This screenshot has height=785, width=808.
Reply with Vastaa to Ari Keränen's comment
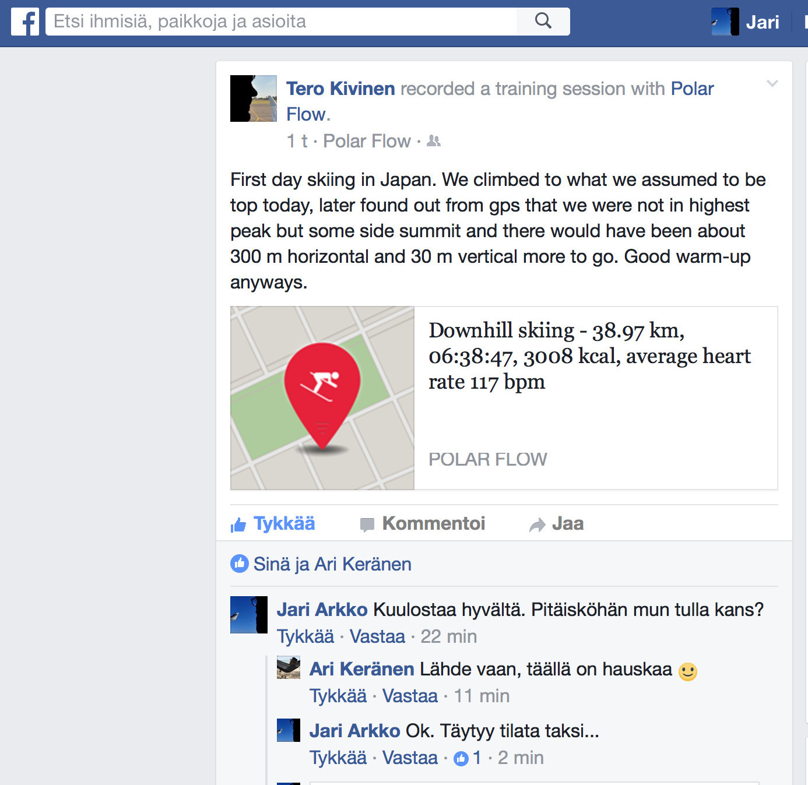[x=410, y=696]
